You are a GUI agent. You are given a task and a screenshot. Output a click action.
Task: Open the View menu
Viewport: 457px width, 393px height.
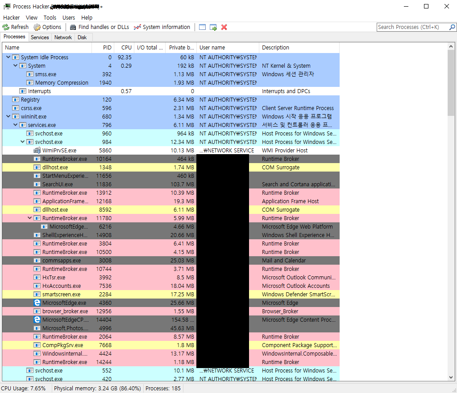32,18
